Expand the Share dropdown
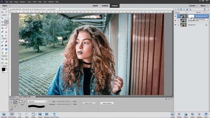 (204, 6)
